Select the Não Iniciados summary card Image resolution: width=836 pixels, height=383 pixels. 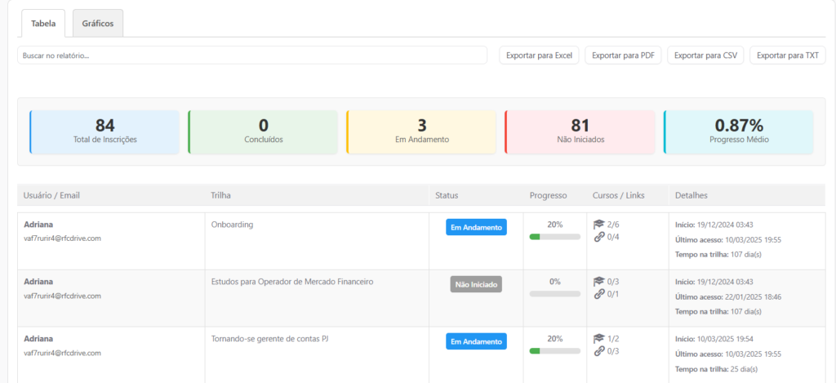pyautogui.click(x=580, y=131)
